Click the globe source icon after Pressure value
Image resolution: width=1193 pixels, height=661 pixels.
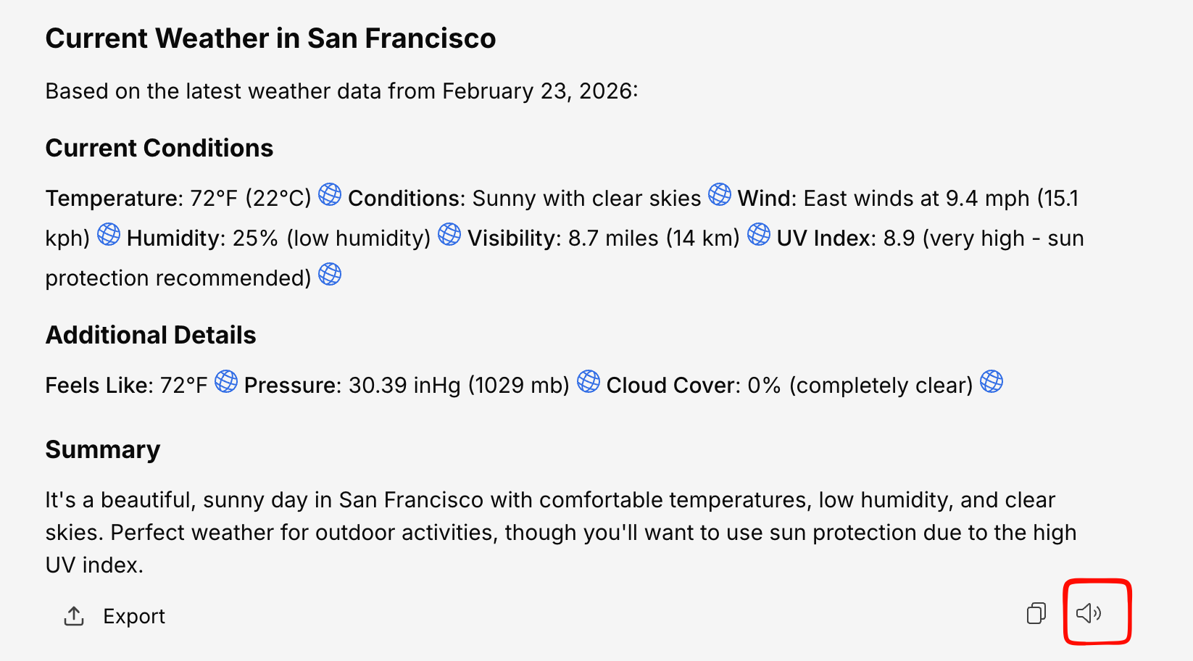(x=589, y=381)
